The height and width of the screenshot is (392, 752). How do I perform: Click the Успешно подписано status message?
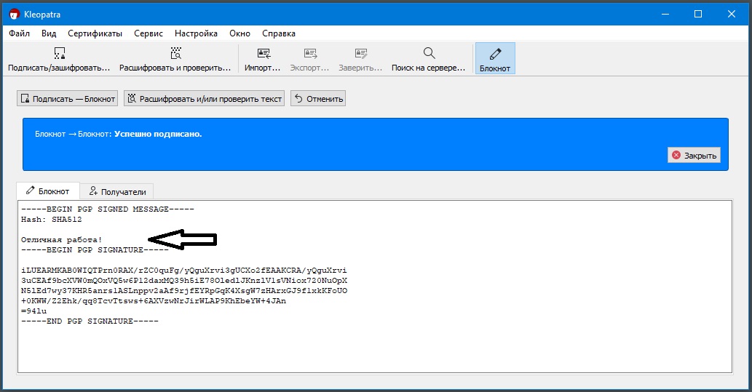point(158,134)
